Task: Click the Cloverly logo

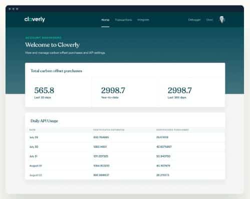Action: tap(35, 20)
